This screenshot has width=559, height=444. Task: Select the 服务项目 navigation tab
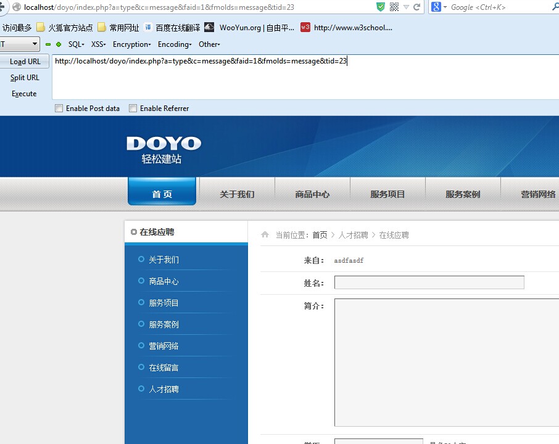387,194
